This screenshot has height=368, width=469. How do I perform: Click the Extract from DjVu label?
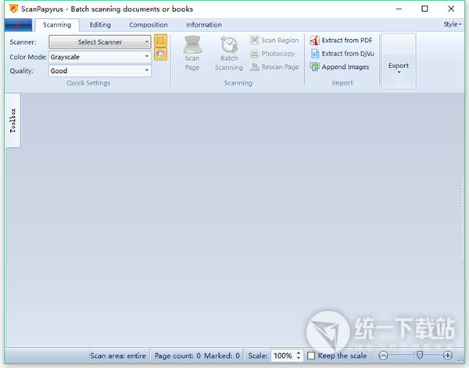pyautogui.click(x=348, y=53)
